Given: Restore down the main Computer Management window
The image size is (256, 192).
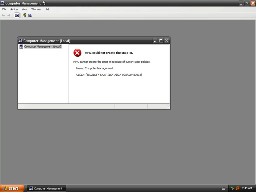Looking at the screenshot, I should point(247,3).
